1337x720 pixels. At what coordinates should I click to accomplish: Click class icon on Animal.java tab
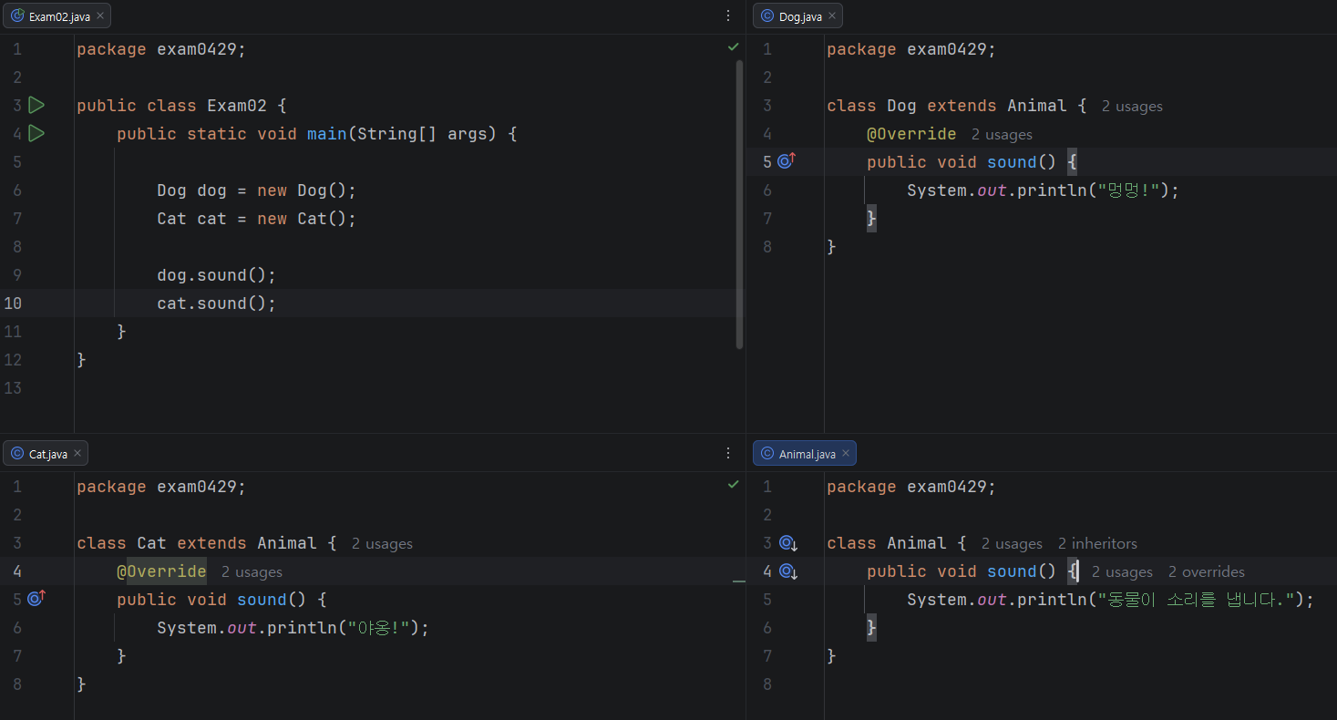click(x=766, y=453)
